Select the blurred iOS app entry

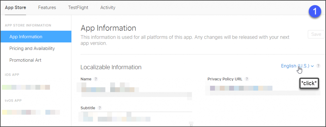pos(26,87)
